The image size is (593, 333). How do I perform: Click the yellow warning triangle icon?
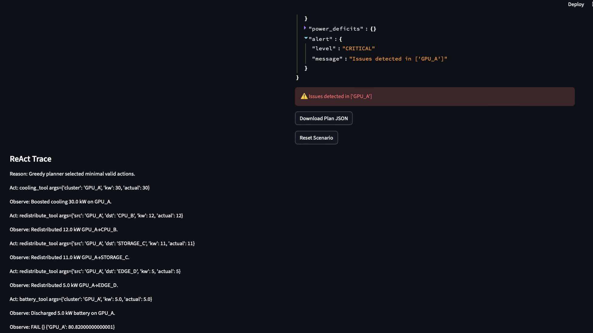304,96
